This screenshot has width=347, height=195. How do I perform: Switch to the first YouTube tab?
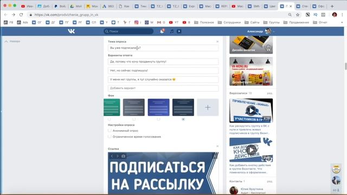tap(27, 6)
